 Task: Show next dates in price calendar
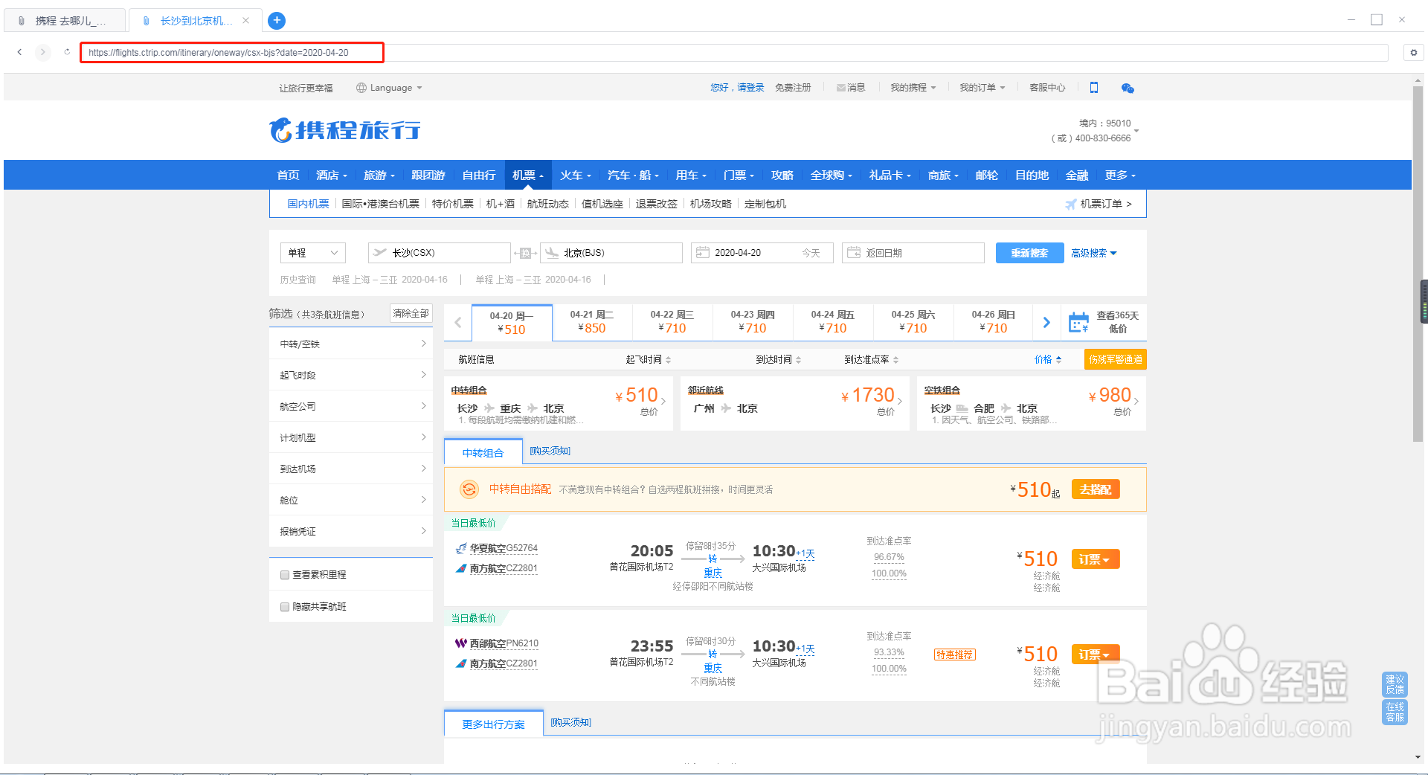click(x=1046, y=322)
